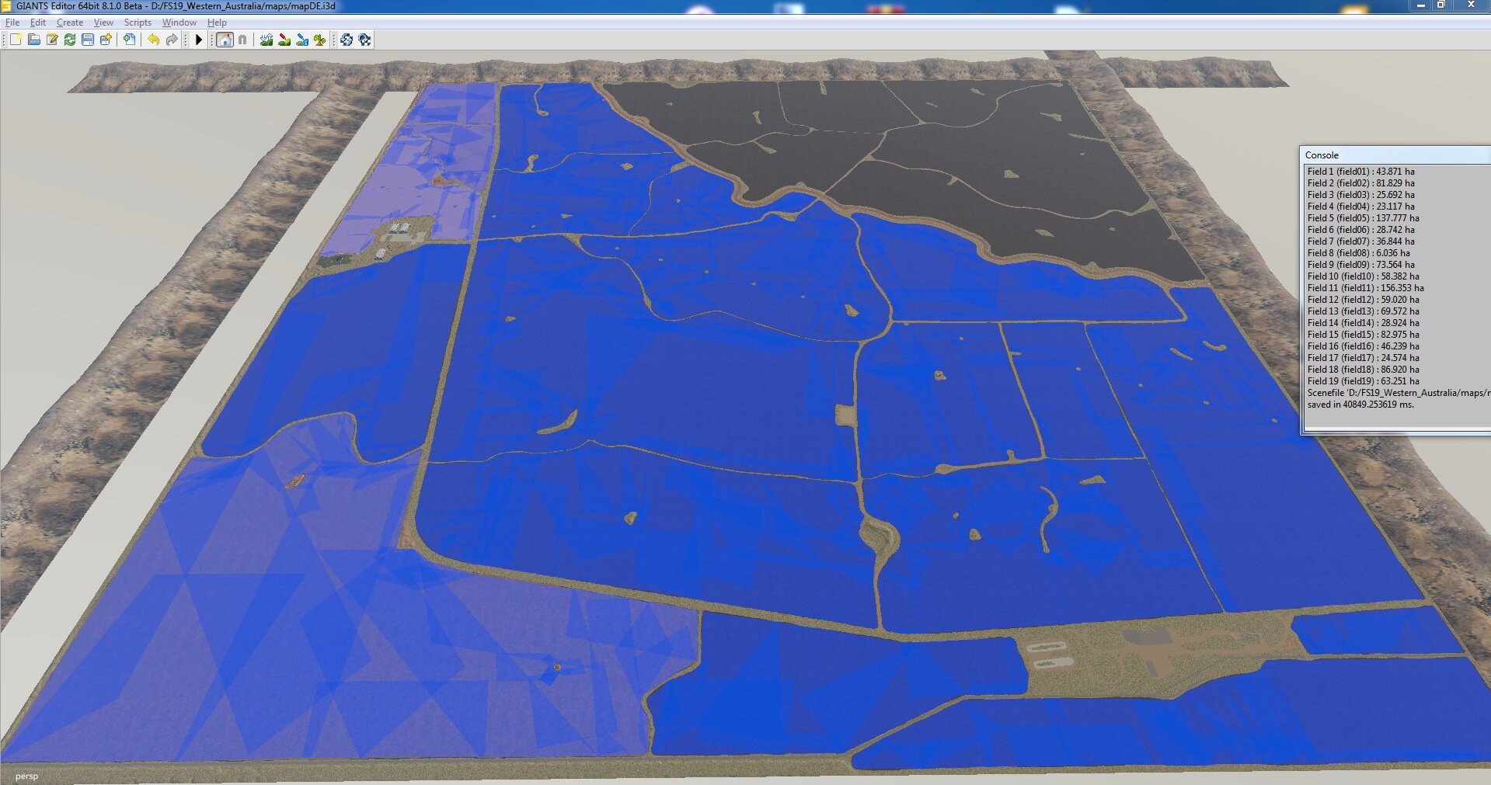
Task: Open the Scripts menu
Action: click(x=138, y=23)
